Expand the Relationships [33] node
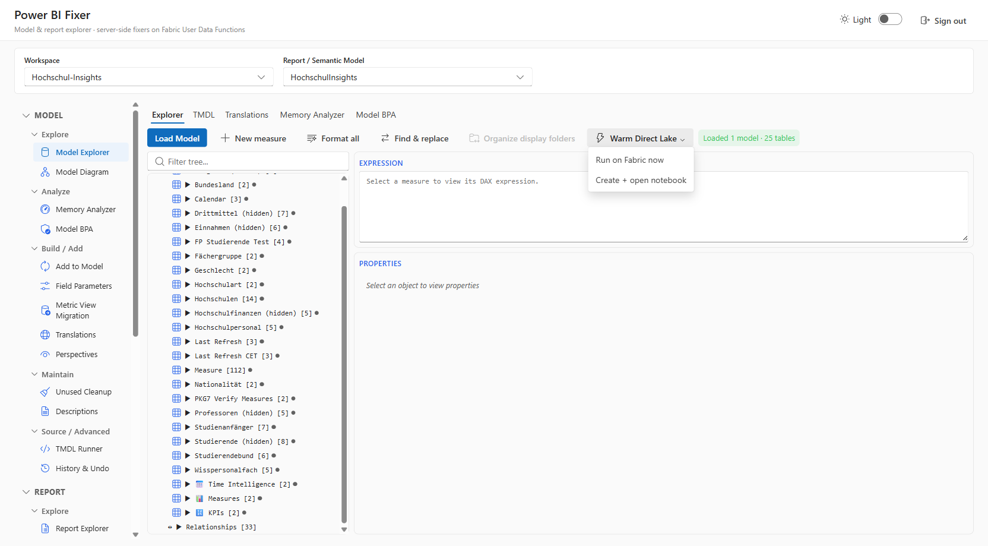The width and height of the screenshot is (988, 546). pyautogui.click(x=179, y=527)
